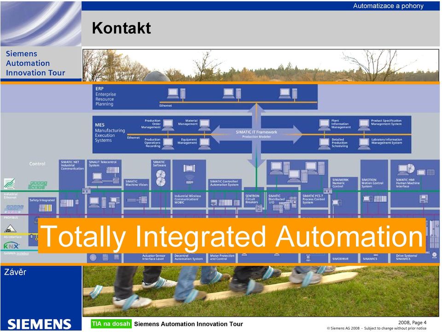The height and width of the screenshot is (332, 442).
Task: Click the Drive Systems/ SINAMICS label
Action: click(407, 257)
